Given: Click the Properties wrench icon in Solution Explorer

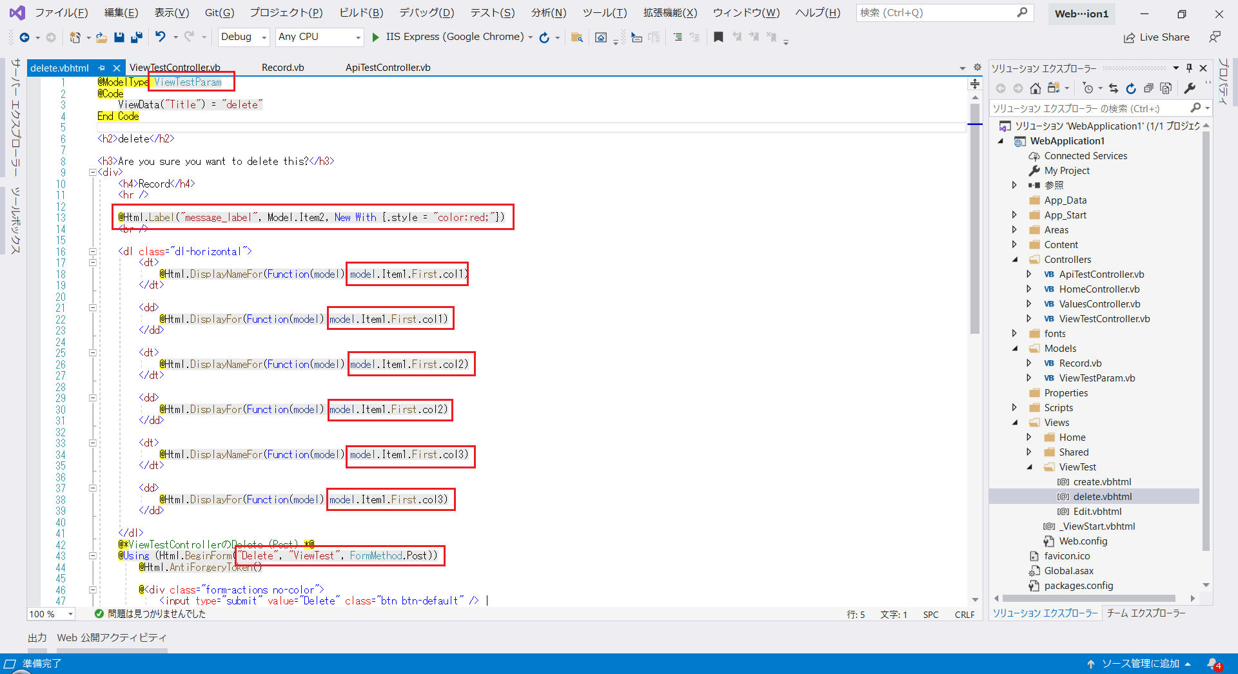Looking at the screenshot, I should coord(1190,88).
